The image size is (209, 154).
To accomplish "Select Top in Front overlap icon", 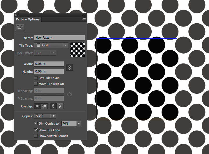I will [53, 106].
